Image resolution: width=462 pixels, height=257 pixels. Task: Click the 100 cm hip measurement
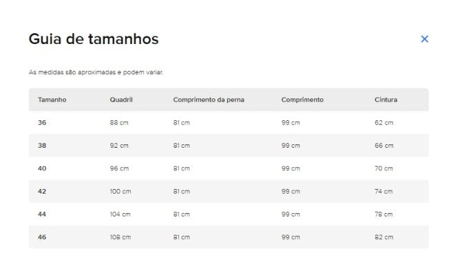pyautogui.click(x=120, y=192)
